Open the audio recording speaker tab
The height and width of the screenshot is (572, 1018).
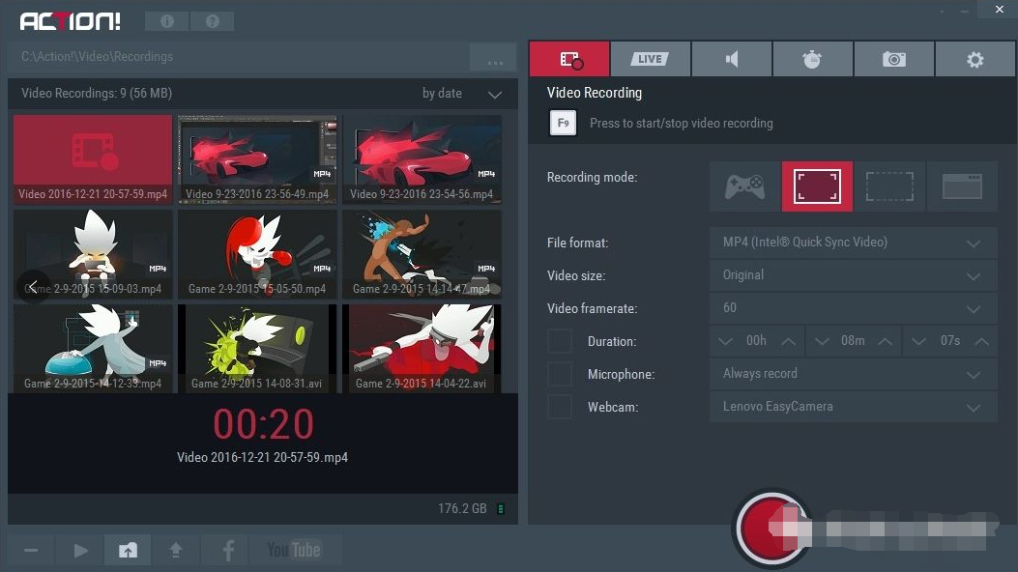(732, 59)
